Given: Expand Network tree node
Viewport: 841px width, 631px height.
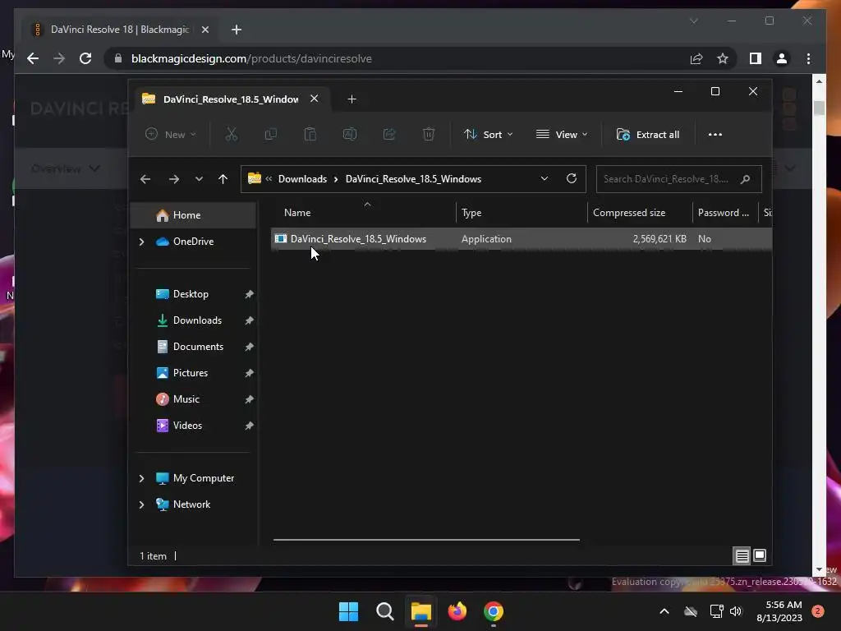Looking at the screenshot, I should point(141,504).
